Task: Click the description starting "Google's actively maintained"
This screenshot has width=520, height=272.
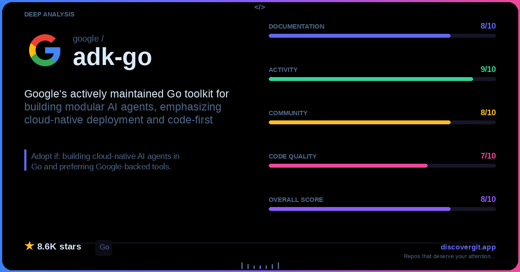Action: coord(127,107)
